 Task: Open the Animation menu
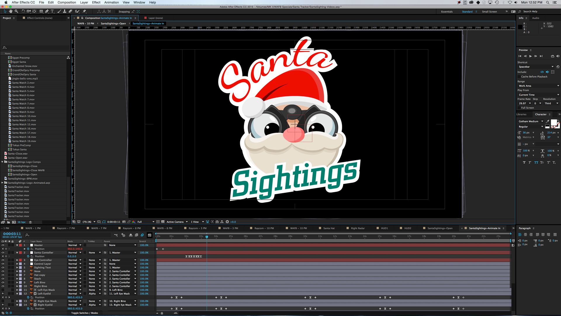[111, 2]
